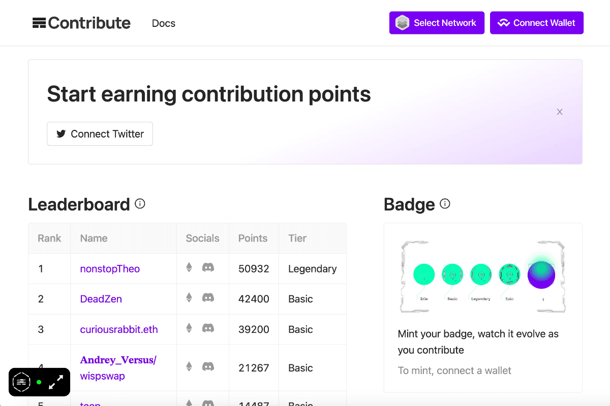Click curiousrabbit.eth's Ethereum icon
This screenshot has width=610, height=406.
click(x=189, y=328)
